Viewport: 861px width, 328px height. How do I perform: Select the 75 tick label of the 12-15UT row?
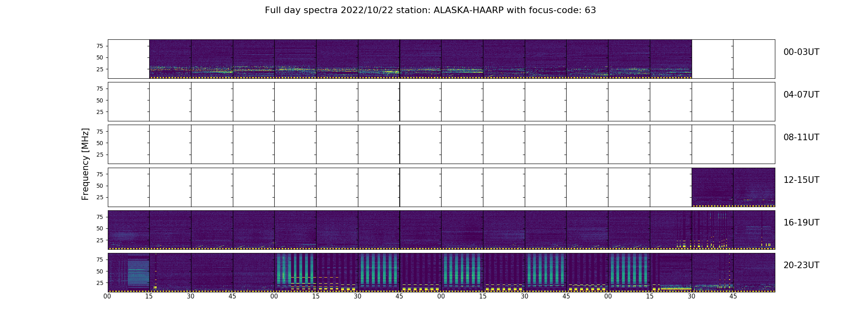click(x=100, y=174)
